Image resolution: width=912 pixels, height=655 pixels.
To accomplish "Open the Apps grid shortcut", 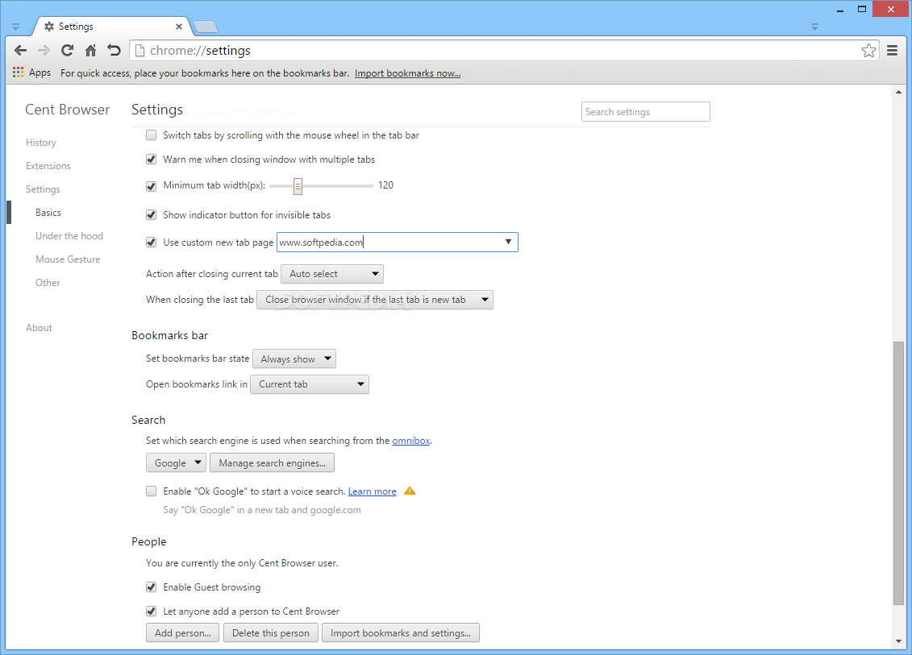I will click(x=32, y=73).
